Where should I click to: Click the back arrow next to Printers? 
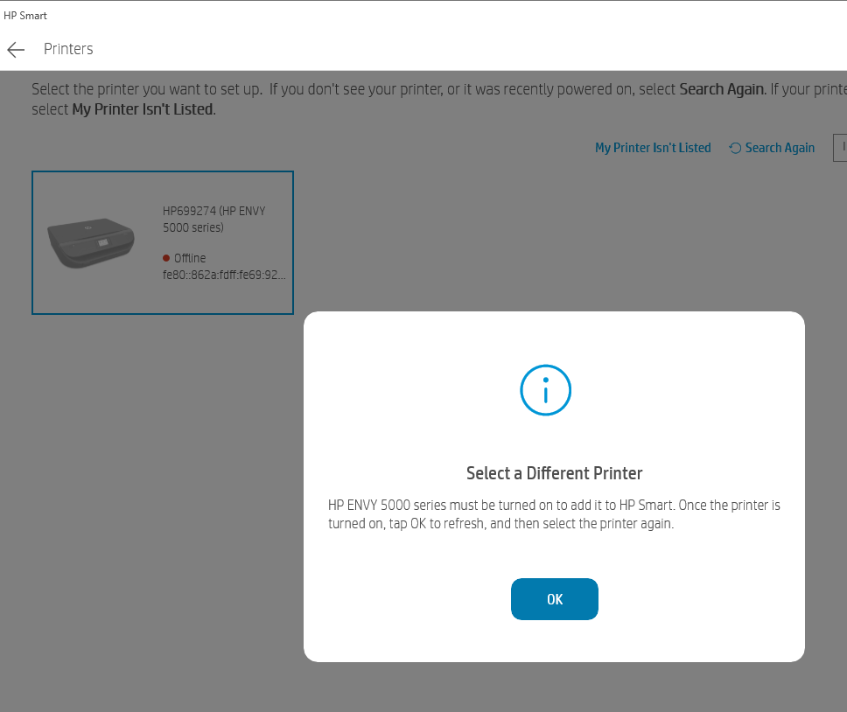click(x=15, y=49)
